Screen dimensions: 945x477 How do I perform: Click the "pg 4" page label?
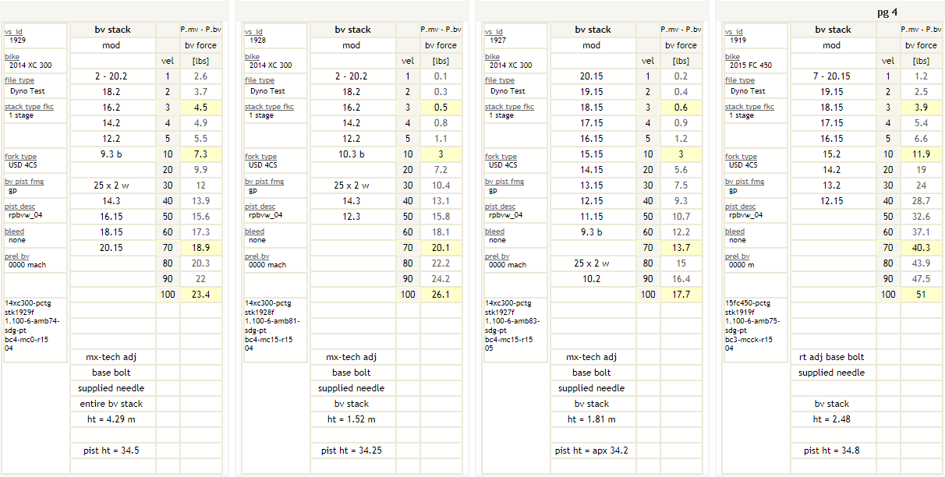(887, 12)
